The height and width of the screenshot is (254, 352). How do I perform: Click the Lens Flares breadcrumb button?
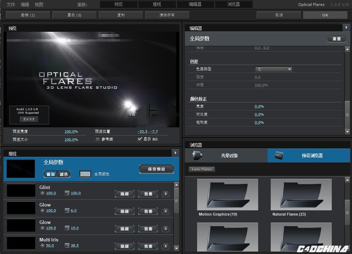click(202, 169)
